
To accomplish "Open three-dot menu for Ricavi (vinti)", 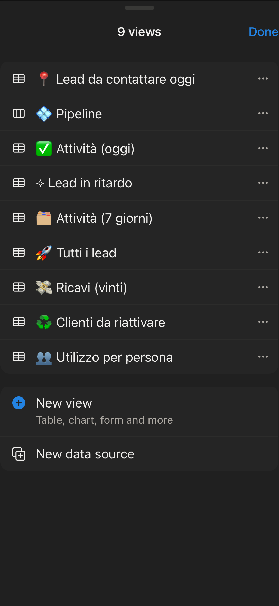I will click(263, 287).
